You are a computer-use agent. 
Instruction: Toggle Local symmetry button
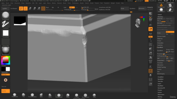tap(150, 29)
